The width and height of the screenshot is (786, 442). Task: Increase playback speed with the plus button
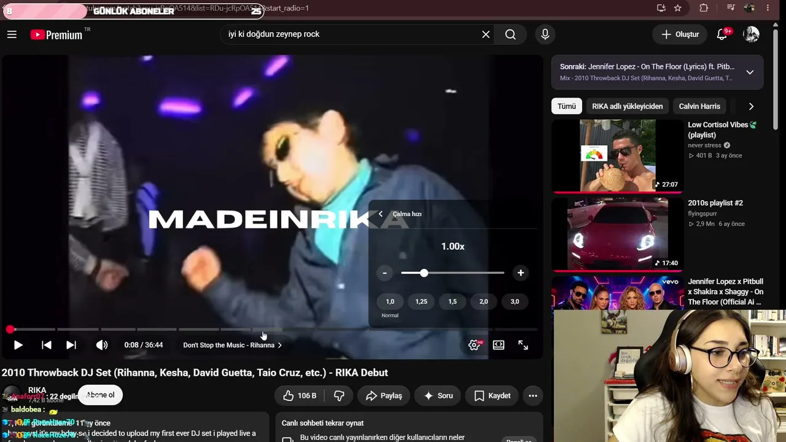(x=521, y=273)
